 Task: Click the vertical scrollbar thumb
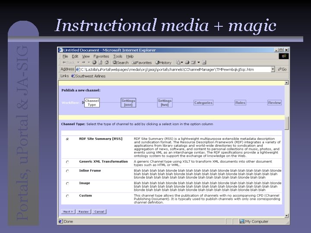pyautogui.click(x=287, y=123)
